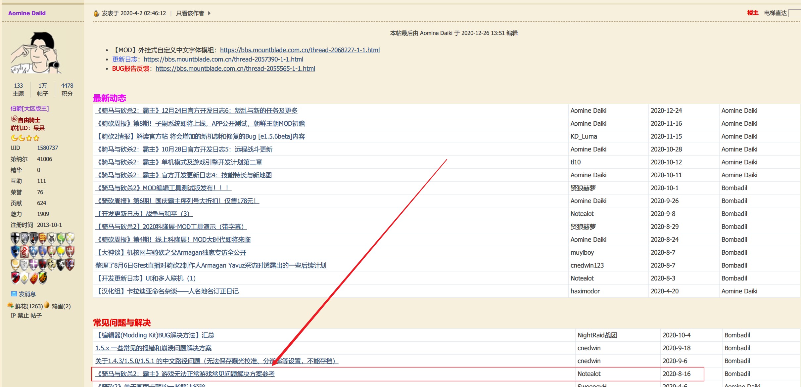
Task: Click the black cross shield badge
Action: coord(15,238)
